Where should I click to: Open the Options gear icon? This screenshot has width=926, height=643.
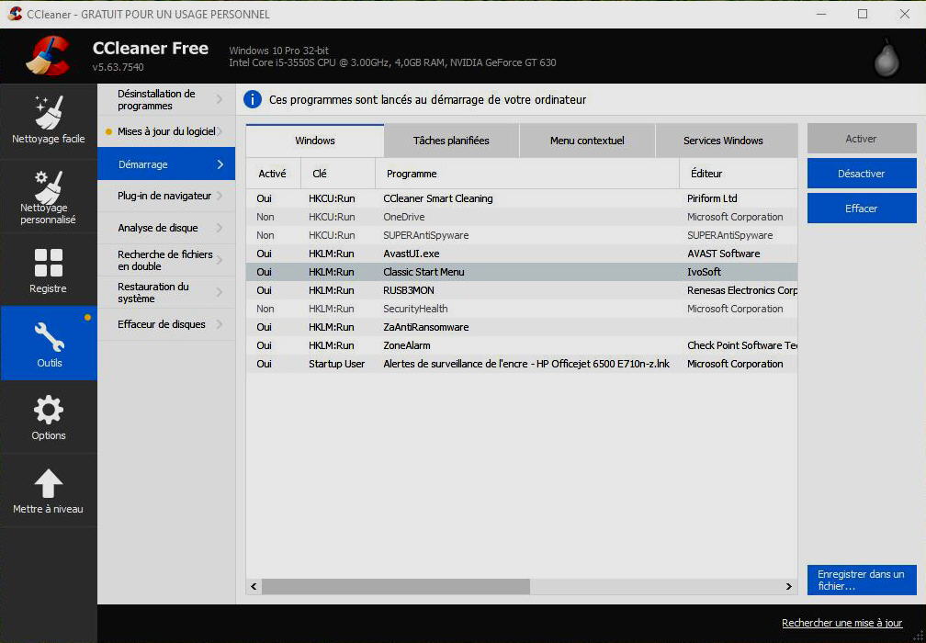click(x=49, y=411)
